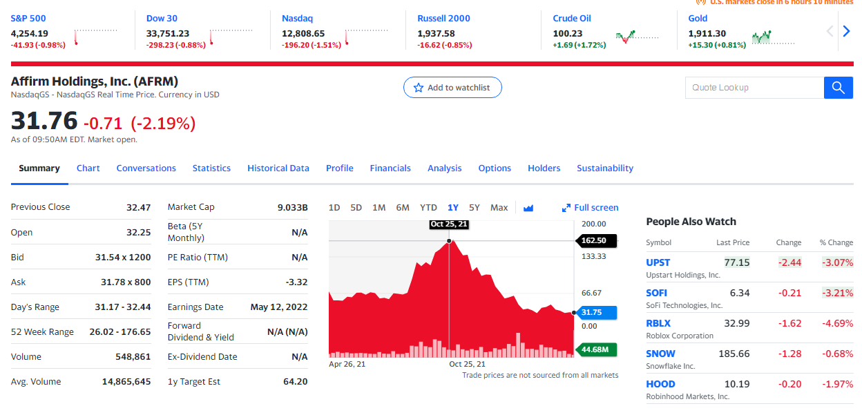Click the 1y Target Est value 64.20
862x415 pixels.
click(x=296, y=382)
